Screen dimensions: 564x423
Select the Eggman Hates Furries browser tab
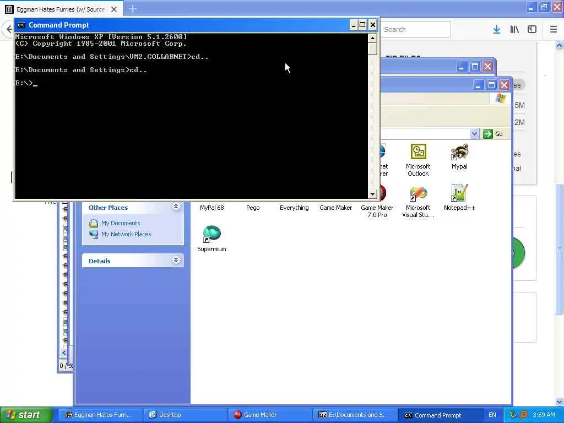point(61,9)
